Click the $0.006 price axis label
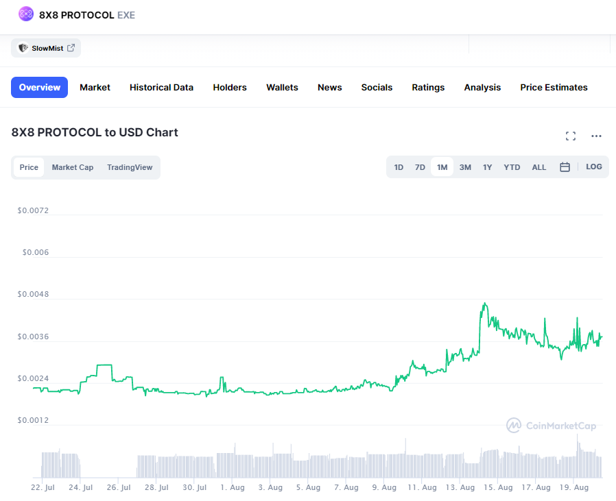Image resolution: width=616 pixels, height=501 pixels. [x=36, y=252]
